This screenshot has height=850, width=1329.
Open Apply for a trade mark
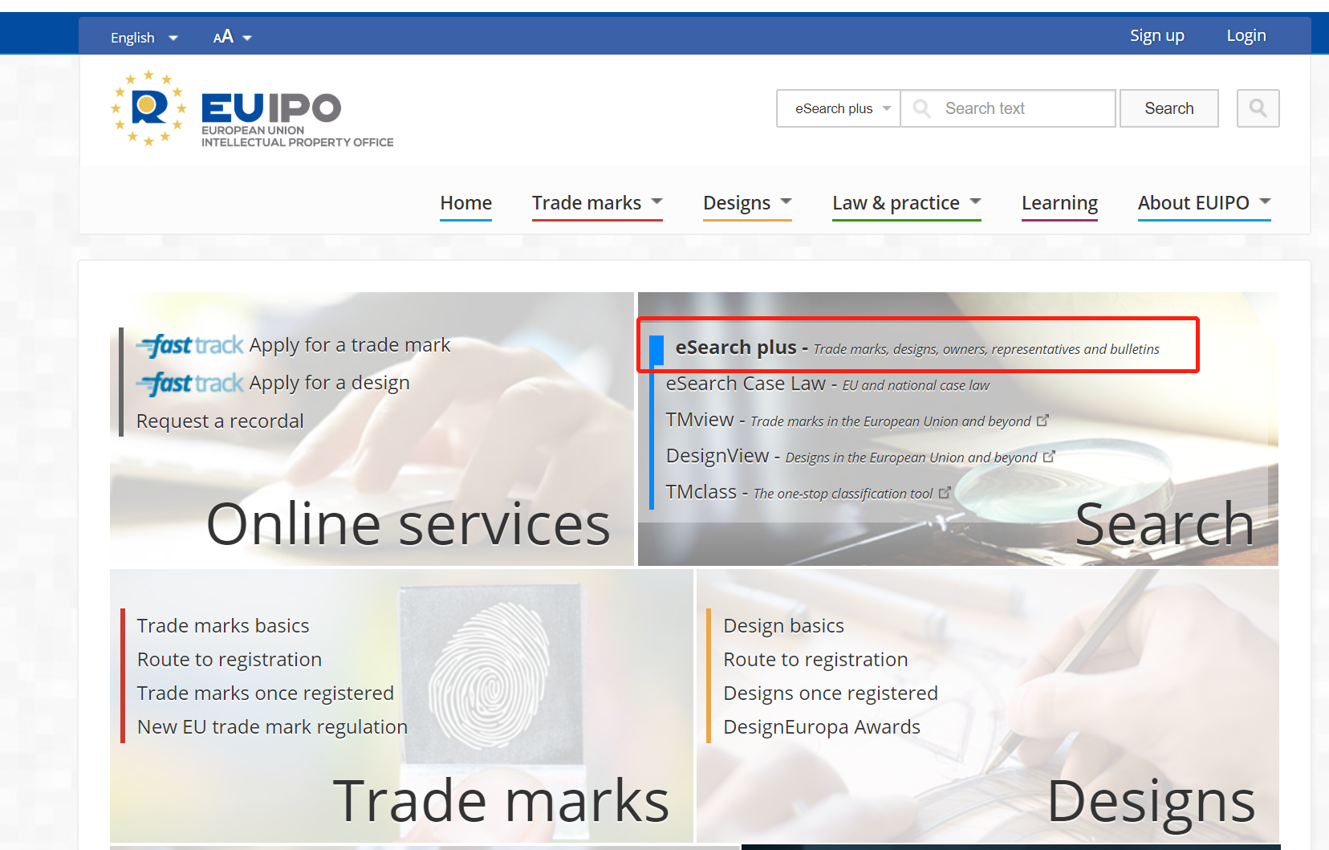tap(349, 345)
